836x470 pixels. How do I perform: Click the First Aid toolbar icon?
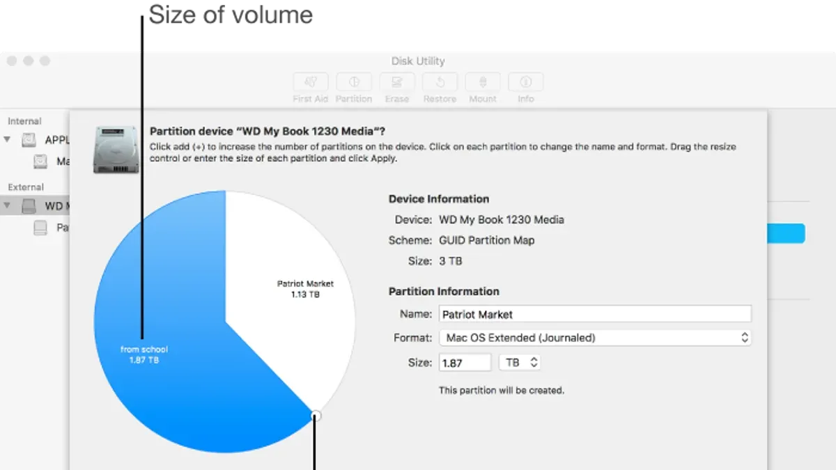310,81
